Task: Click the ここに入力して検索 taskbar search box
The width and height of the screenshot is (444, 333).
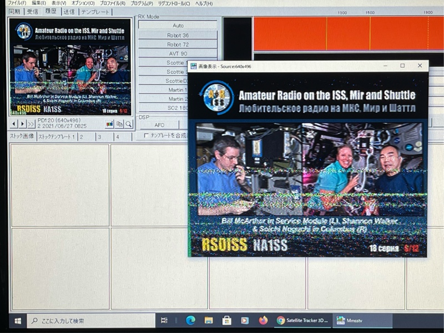Action: [91, 321]
